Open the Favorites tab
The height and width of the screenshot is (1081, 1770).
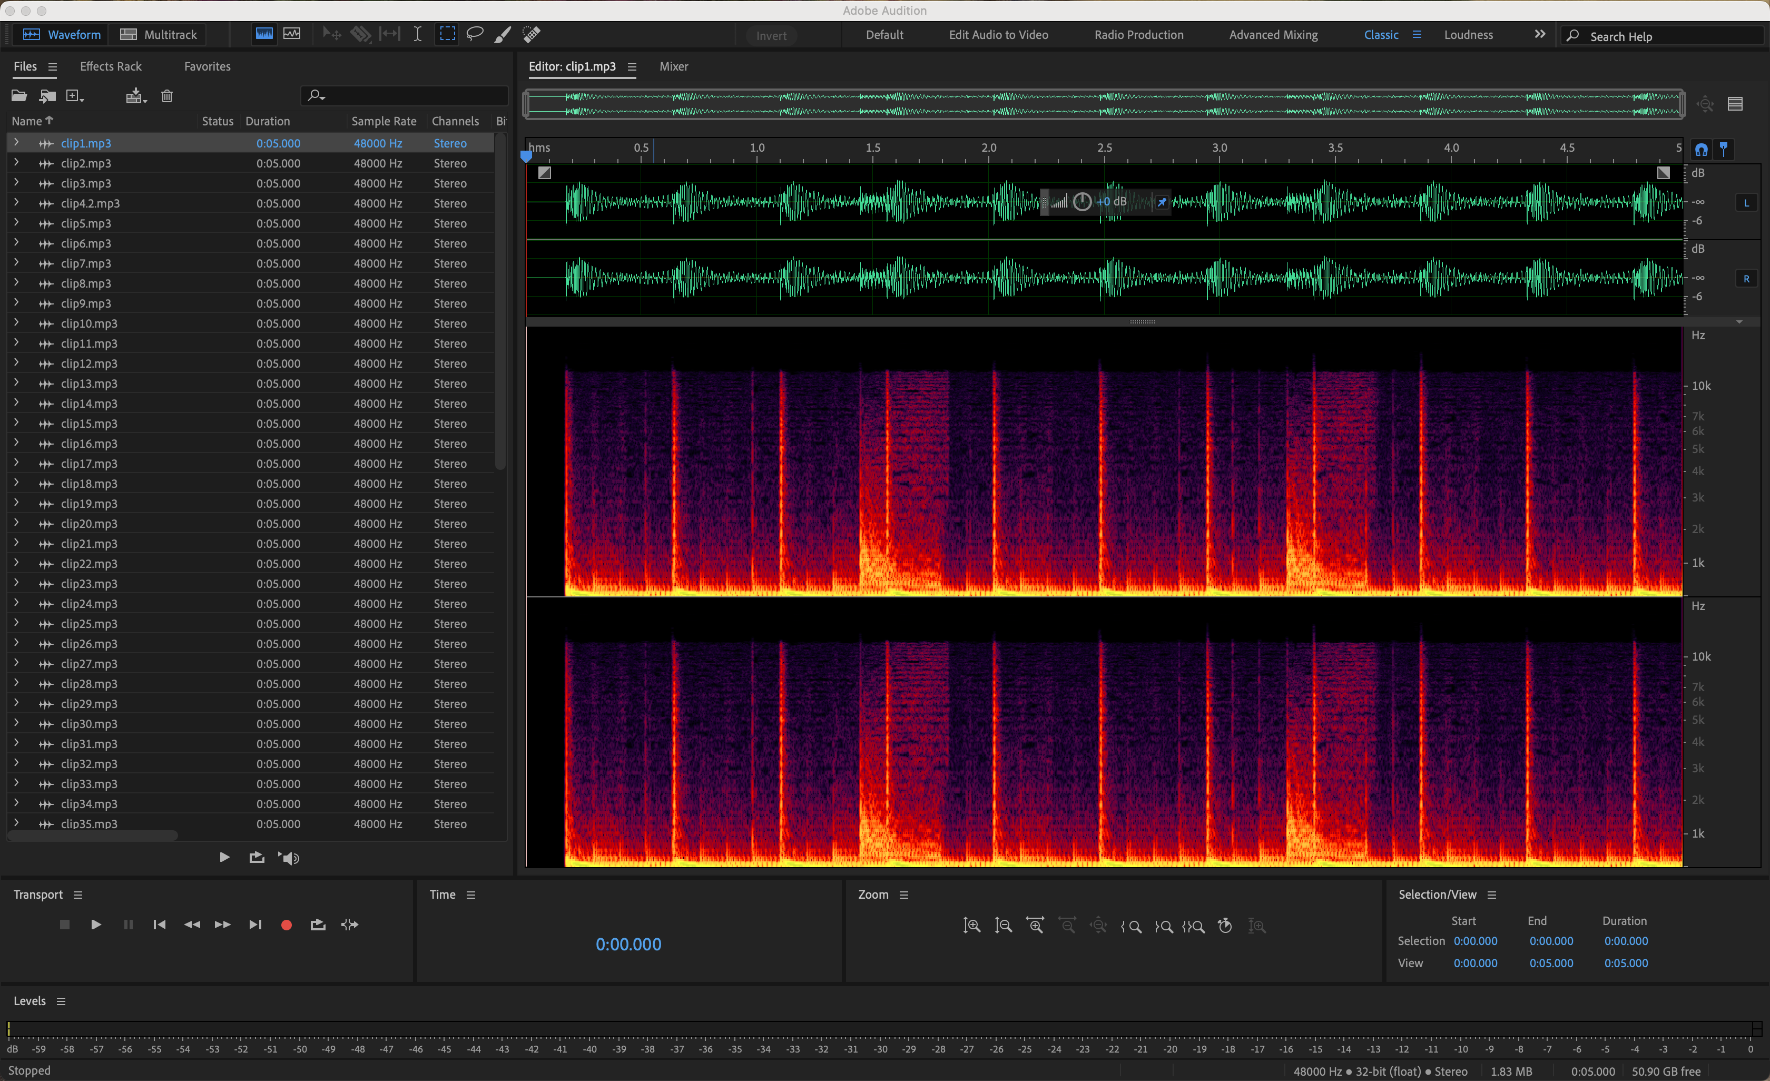pos(208,66)
